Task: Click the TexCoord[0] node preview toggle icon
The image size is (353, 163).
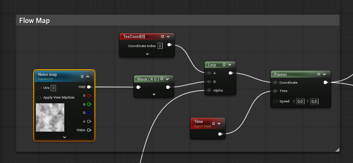Action: 163,36
